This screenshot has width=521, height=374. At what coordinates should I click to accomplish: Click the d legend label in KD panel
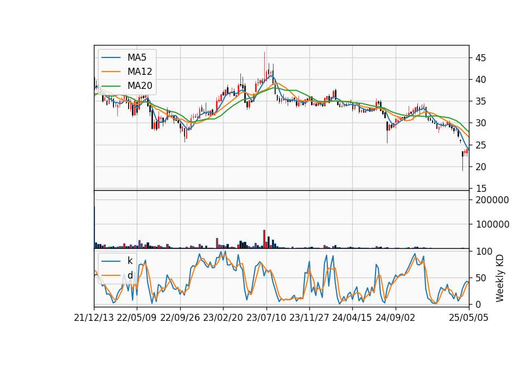click(x=130, y=275)
